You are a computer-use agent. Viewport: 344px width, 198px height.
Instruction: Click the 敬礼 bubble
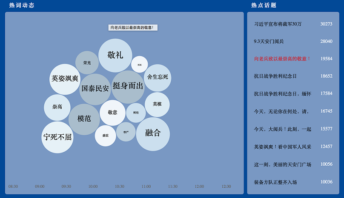(x=115, y=55)
